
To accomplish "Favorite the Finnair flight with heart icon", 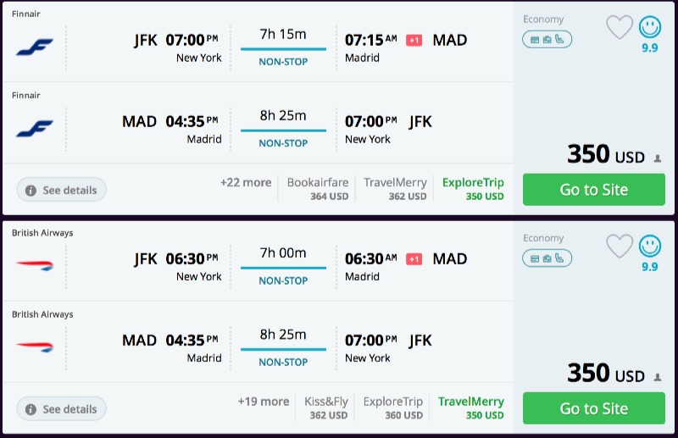I will pos(620,28).
